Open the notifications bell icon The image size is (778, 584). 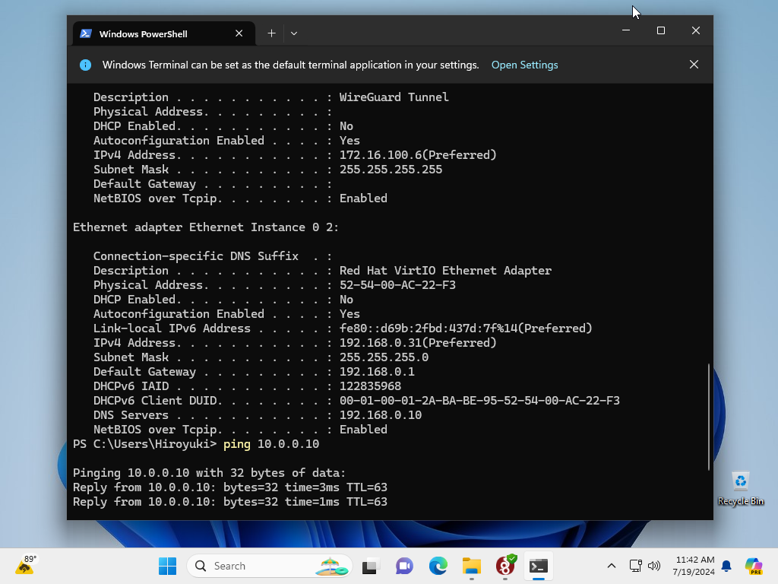point(726,566)
